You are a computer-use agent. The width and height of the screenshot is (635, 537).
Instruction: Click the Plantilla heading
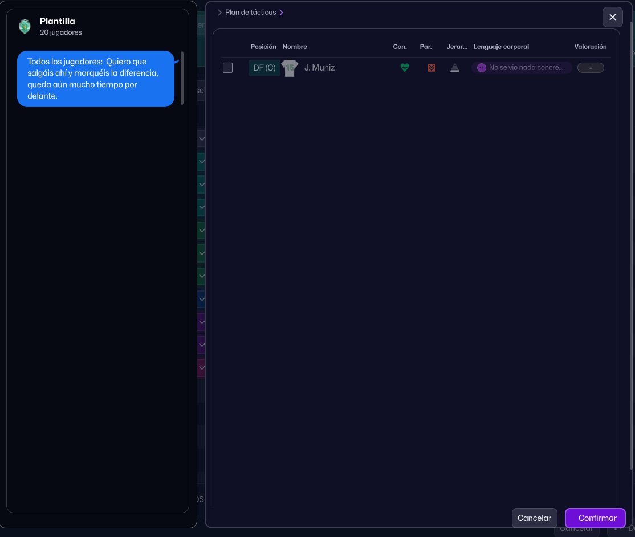(x=57, y=21)
